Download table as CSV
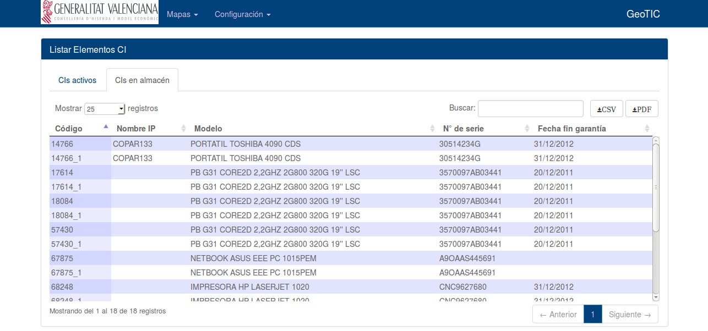Viewport: 708px width, 331px height. (x=606, y=109)
